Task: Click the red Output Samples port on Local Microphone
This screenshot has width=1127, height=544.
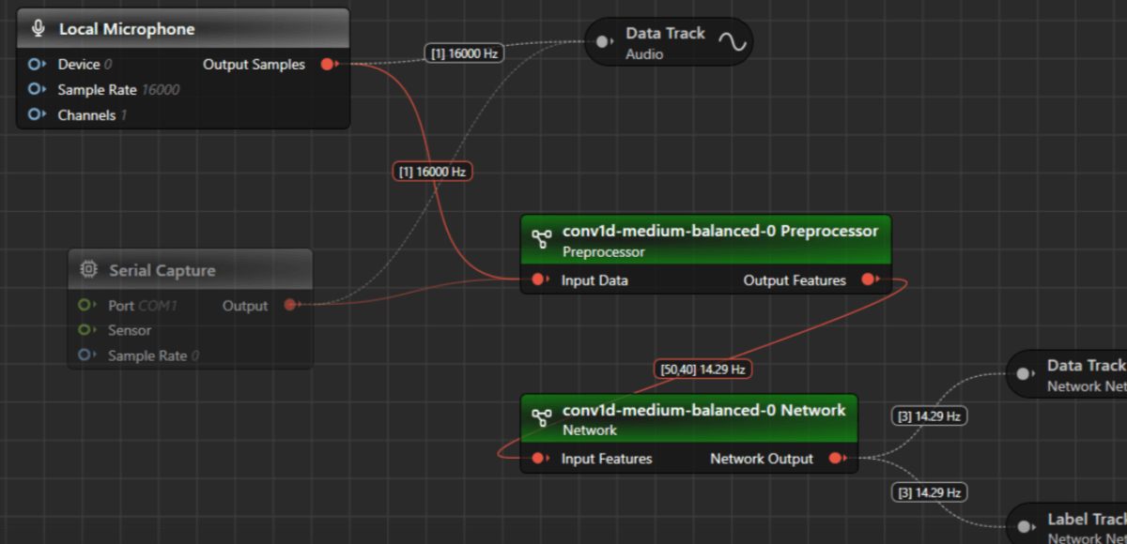Action: [329, 65]
